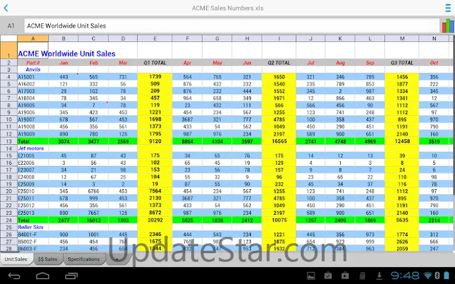
Task: Tap the Android home button
Action: tap(43, 276)
